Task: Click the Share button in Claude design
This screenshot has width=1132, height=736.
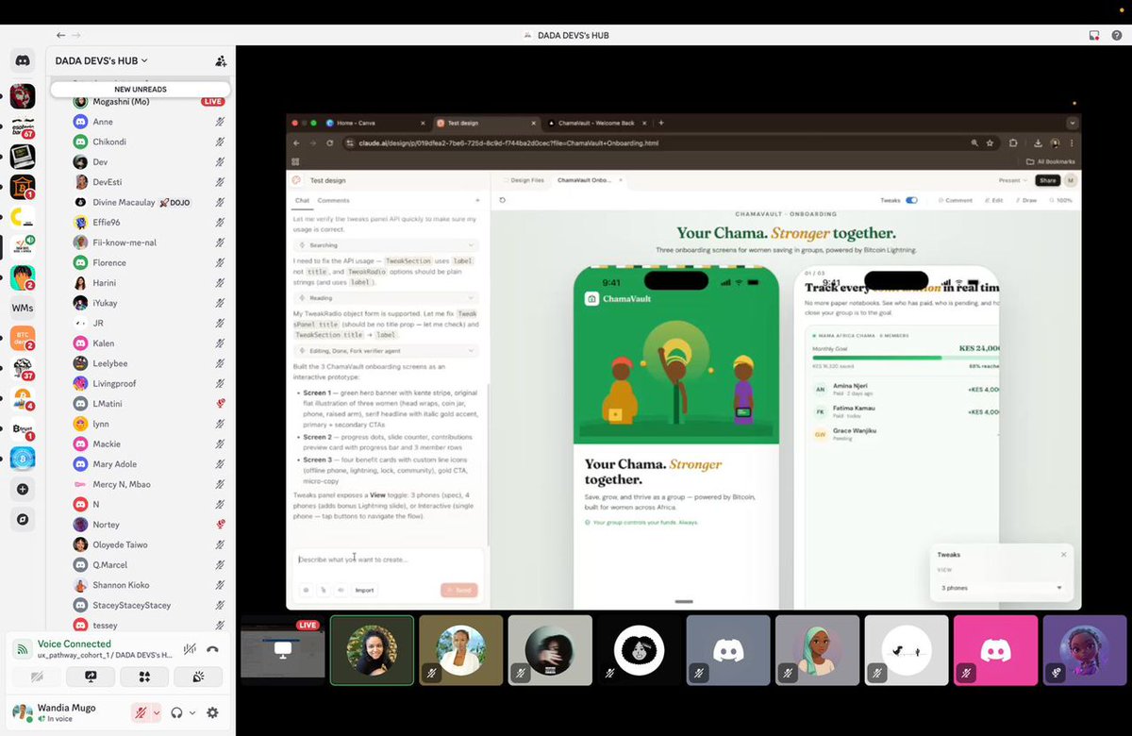Action: click(1048, 180)
